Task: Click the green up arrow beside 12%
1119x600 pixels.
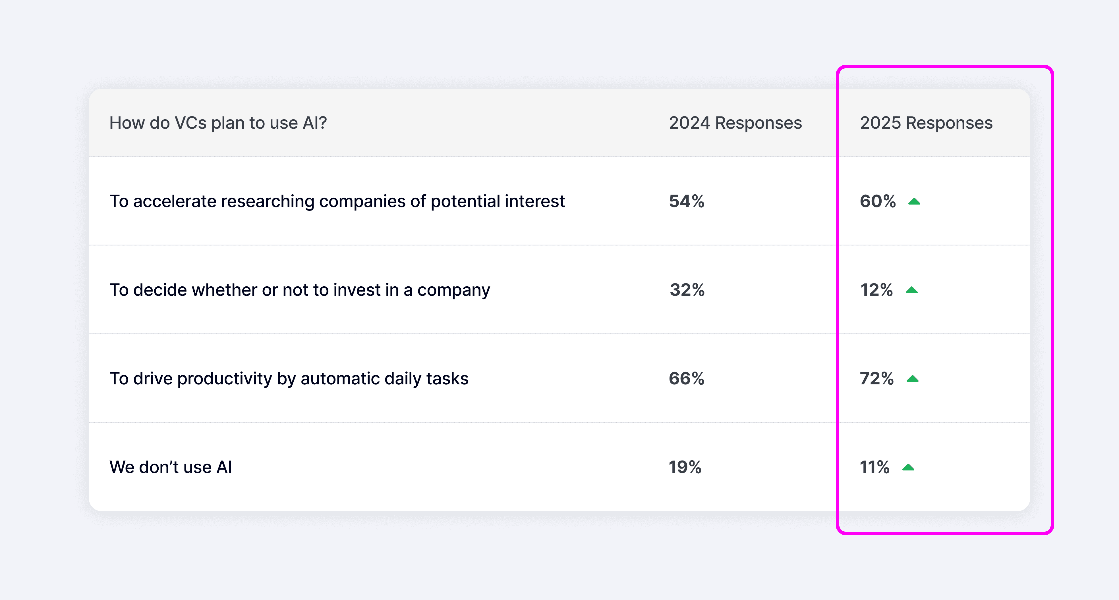Action: [911, 290]
